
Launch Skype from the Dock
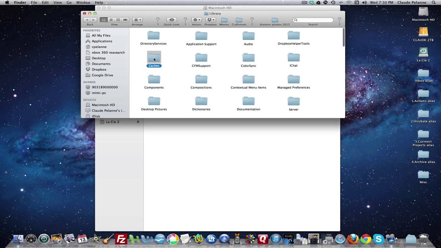coord(378,238)
